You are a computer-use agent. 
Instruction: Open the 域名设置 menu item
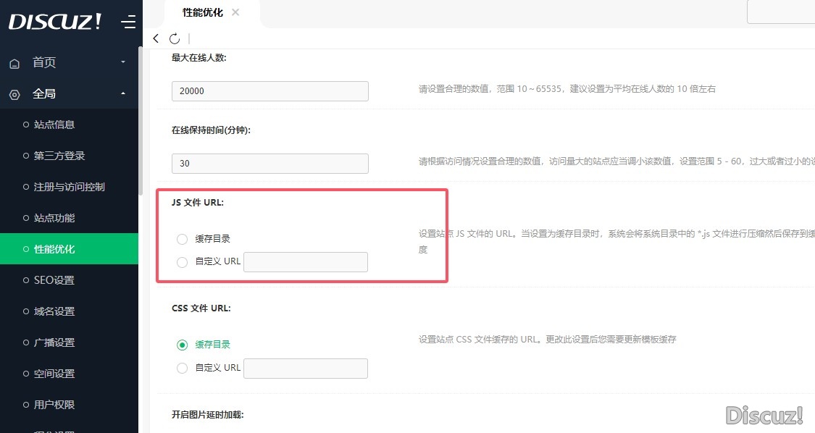tap(55, 311)
